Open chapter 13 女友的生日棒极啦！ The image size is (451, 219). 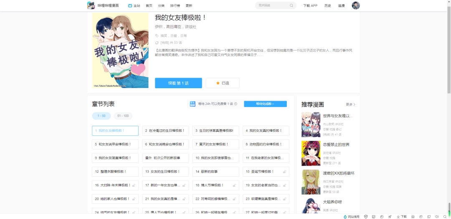coord(165,171)
